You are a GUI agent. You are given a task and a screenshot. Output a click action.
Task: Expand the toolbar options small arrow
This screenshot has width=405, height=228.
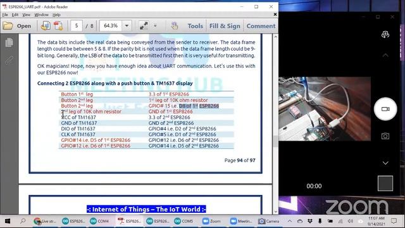click(155, 26)
